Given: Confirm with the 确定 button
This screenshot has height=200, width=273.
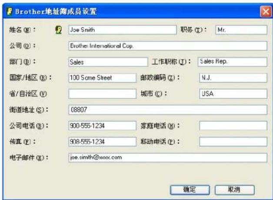Looking at the screenshot, I should (x=190, y=190).
